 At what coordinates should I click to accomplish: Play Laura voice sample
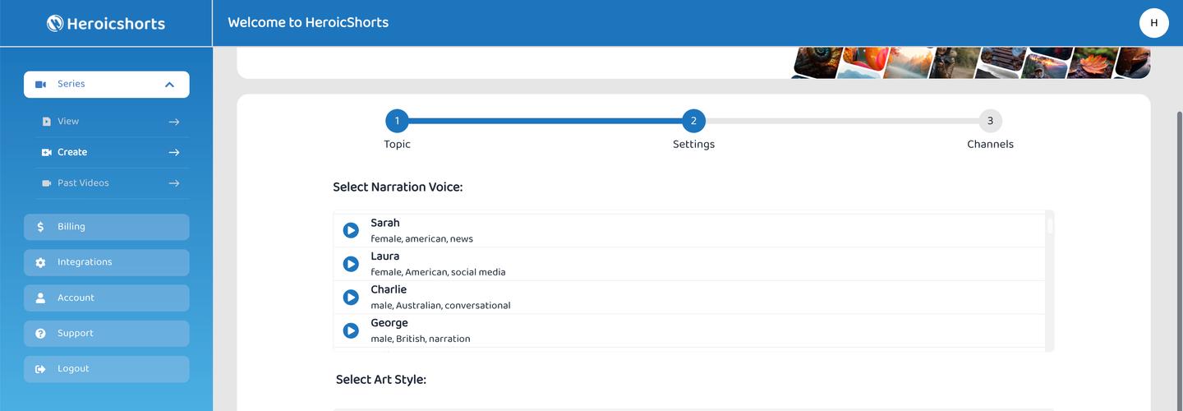pos(351,264)
